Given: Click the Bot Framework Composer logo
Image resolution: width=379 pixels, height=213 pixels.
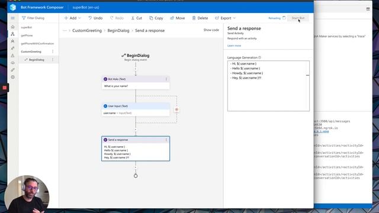Looking at the screenshot, I should click(13, 7).
